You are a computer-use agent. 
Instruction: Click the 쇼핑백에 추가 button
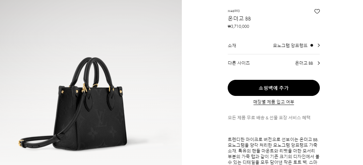274,88
